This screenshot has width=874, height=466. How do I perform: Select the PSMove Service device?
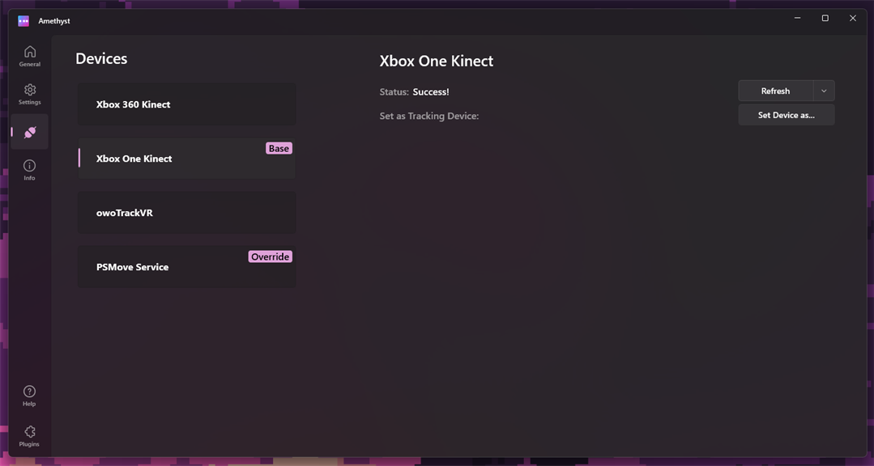pyautogui.click(x=187, y=267)
